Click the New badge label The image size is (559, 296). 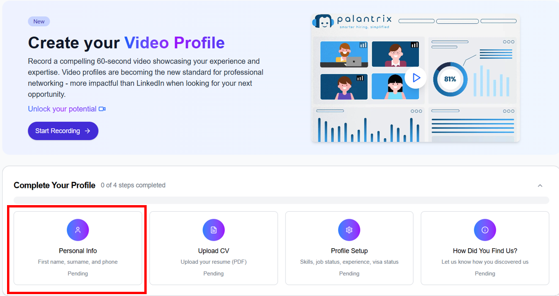(x=39, y=21)
